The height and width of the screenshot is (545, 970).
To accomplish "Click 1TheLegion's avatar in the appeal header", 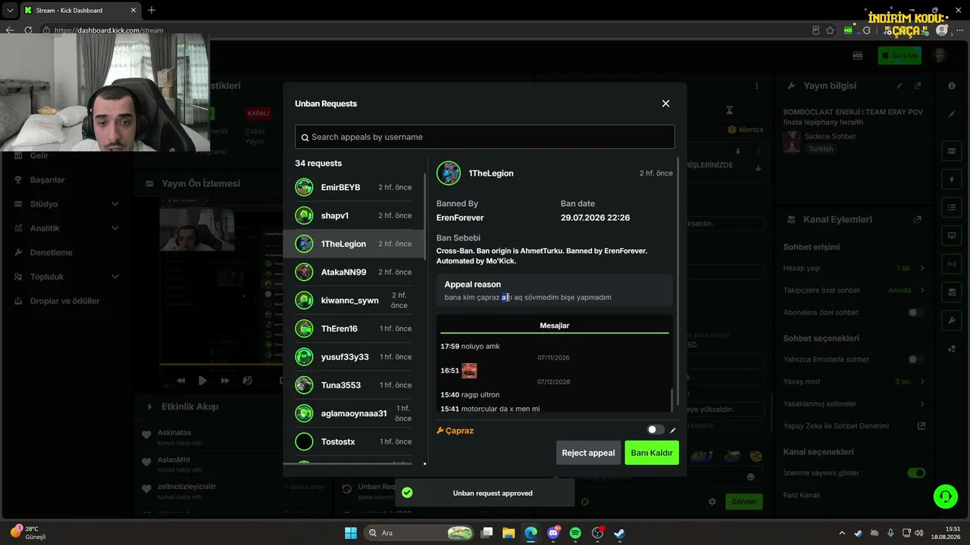I will (x=449, y=173).
